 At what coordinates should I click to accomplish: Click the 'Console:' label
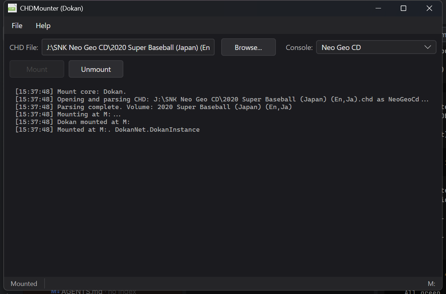click(299, 47)
